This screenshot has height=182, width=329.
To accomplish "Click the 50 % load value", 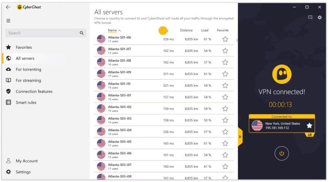I will tap(208, 120).
